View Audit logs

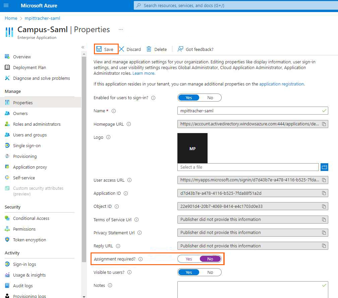(19, 286)
